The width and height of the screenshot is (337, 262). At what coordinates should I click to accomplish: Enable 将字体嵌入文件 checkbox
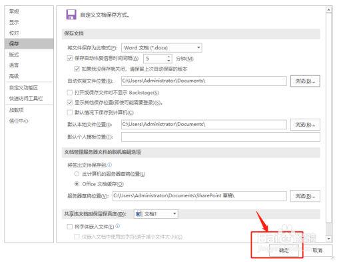(x=70, y=227)
